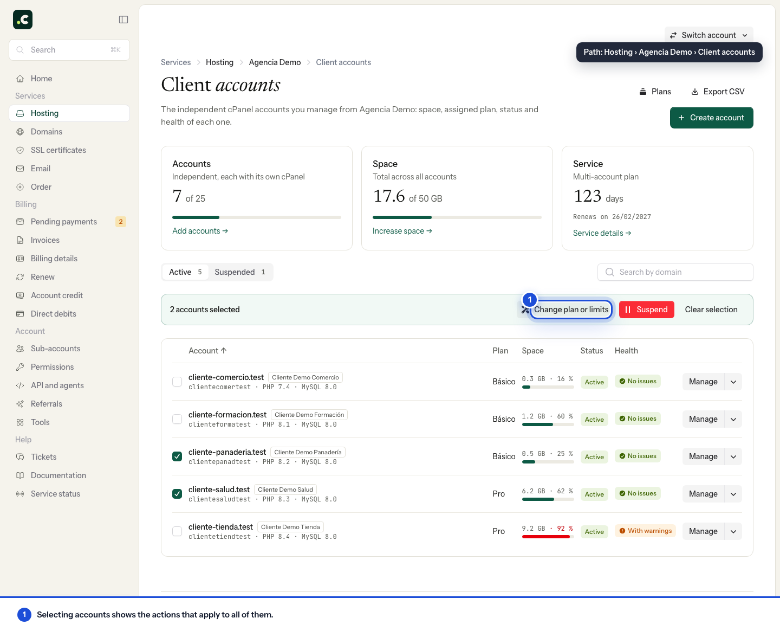Click the Permissions key icon
The height and width of the screenshot is (631, 780).
click(20, 367)
